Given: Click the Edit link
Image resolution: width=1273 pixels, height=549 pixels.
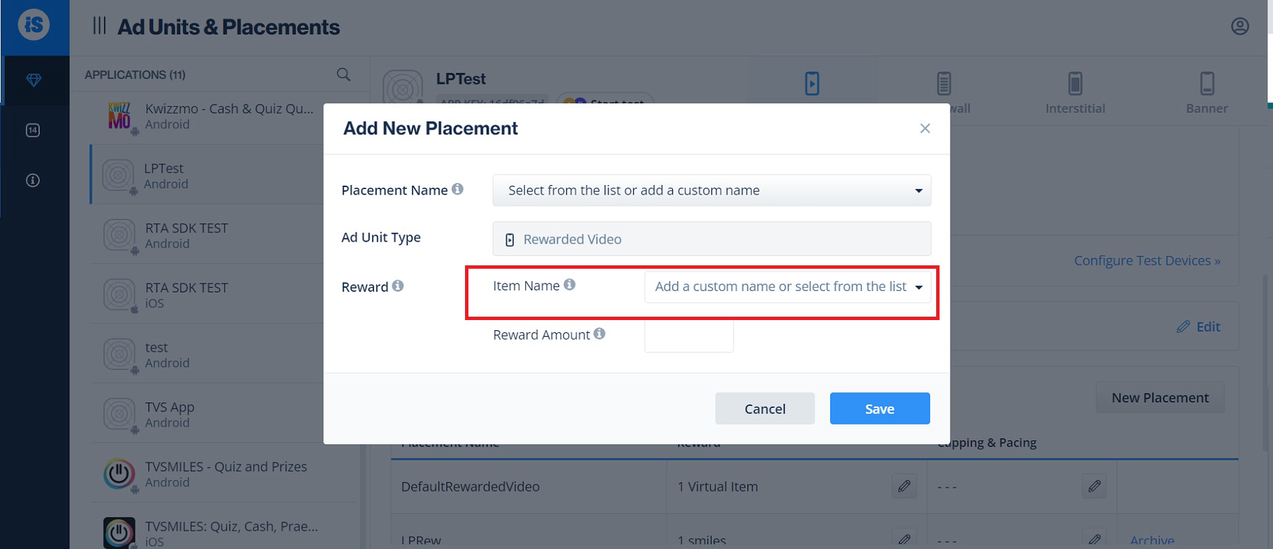Looking at the screenshot, I should point(1199,327).
